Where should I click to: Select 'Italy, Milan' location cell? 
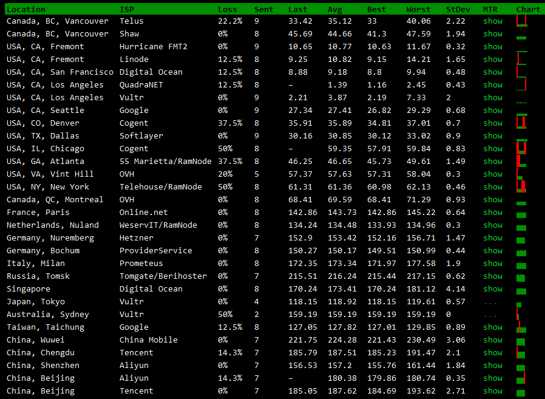36,264
